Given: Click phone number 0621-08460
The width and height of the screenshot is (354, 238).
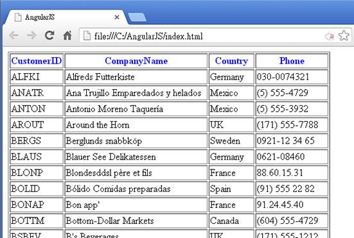Looking at the screenshot, I should [x=292, y=157].
